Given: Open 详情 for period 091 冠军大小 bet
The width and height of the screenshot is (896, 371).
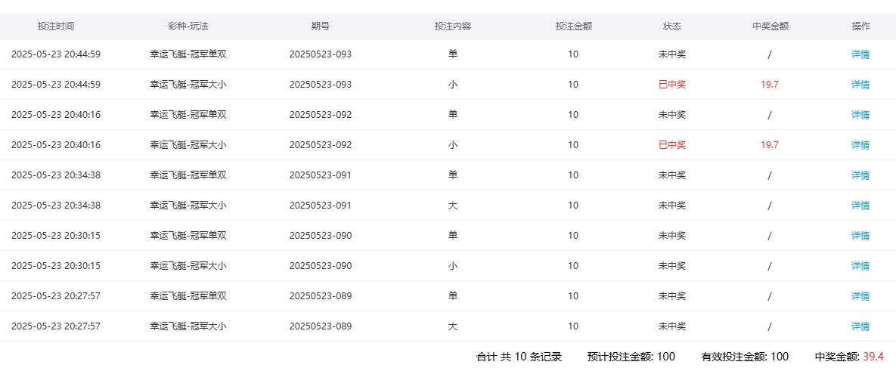Looking at the screenshot, I should (860, 206).
